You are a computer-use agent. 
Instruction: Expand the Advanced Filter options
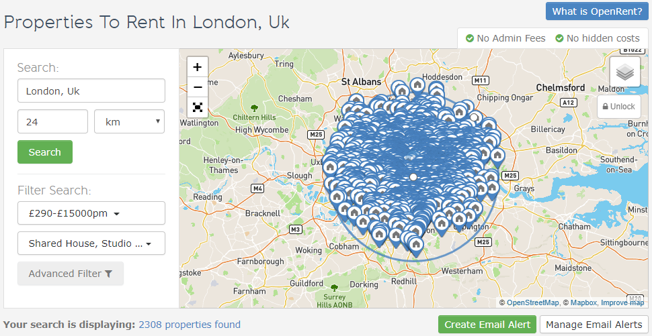pos(71,274)
